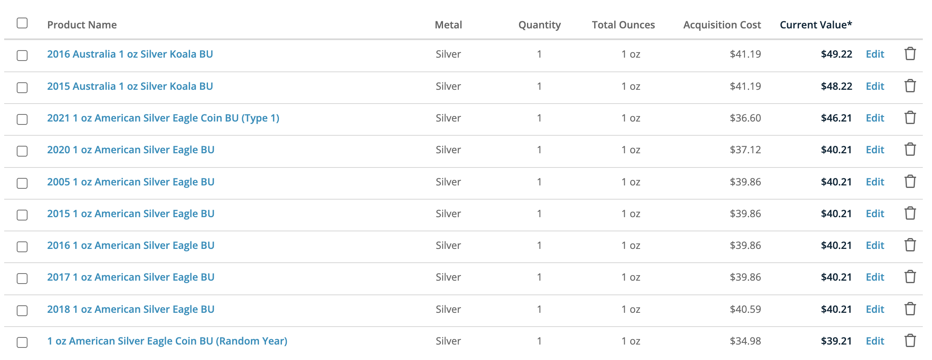Open 2016 1 oz American Silver Eagle BU
Screen dimensions: 932x360
pos(131,246)
